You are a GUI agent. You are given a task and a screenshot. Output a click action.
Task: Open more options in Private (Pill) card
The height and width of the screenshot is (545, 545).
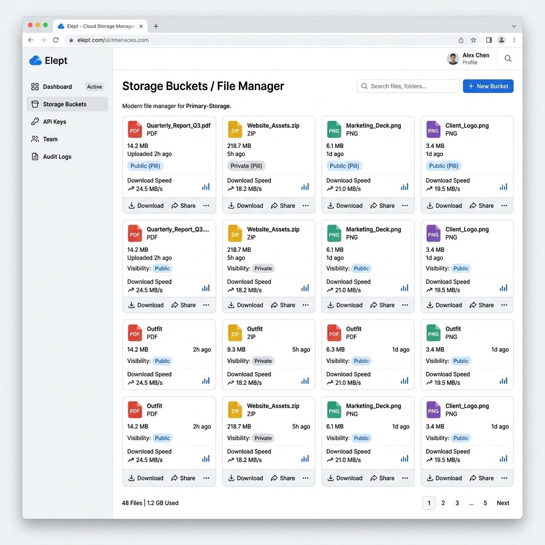(305, 206)
